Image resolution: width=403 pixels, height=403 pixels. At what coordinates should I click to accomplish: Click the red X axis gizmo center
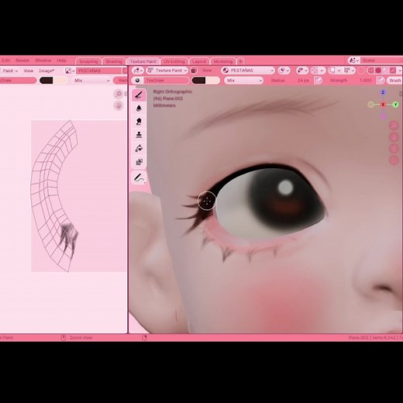(383, 105)
